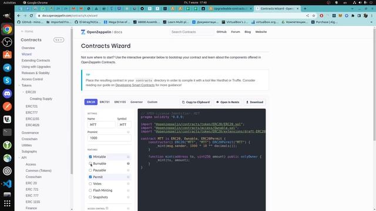Launch Visual Studio Code from the dock
The height and width of the screenshot is (211, 376).
pos(7,183)
